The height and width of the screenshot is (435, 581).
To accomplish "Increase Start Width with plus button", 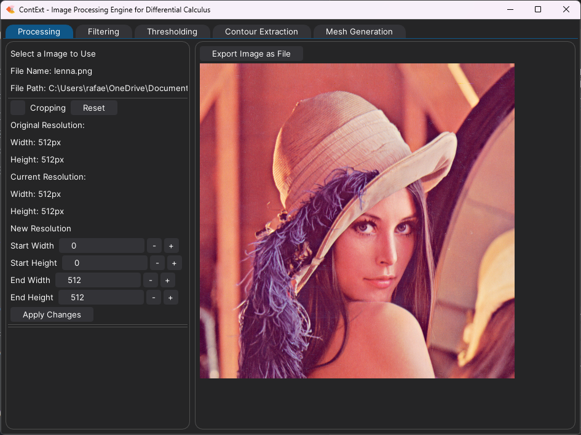I will 171,246.
